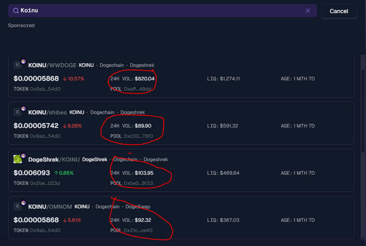
Task: Click 24H VOL $89.90 value
Action: (x=143, y=126)
